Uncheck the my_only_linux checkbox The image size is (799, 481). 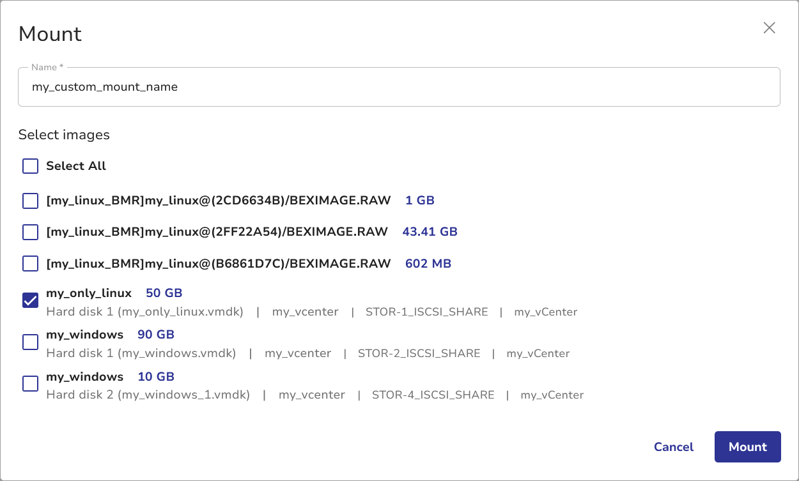31,300
